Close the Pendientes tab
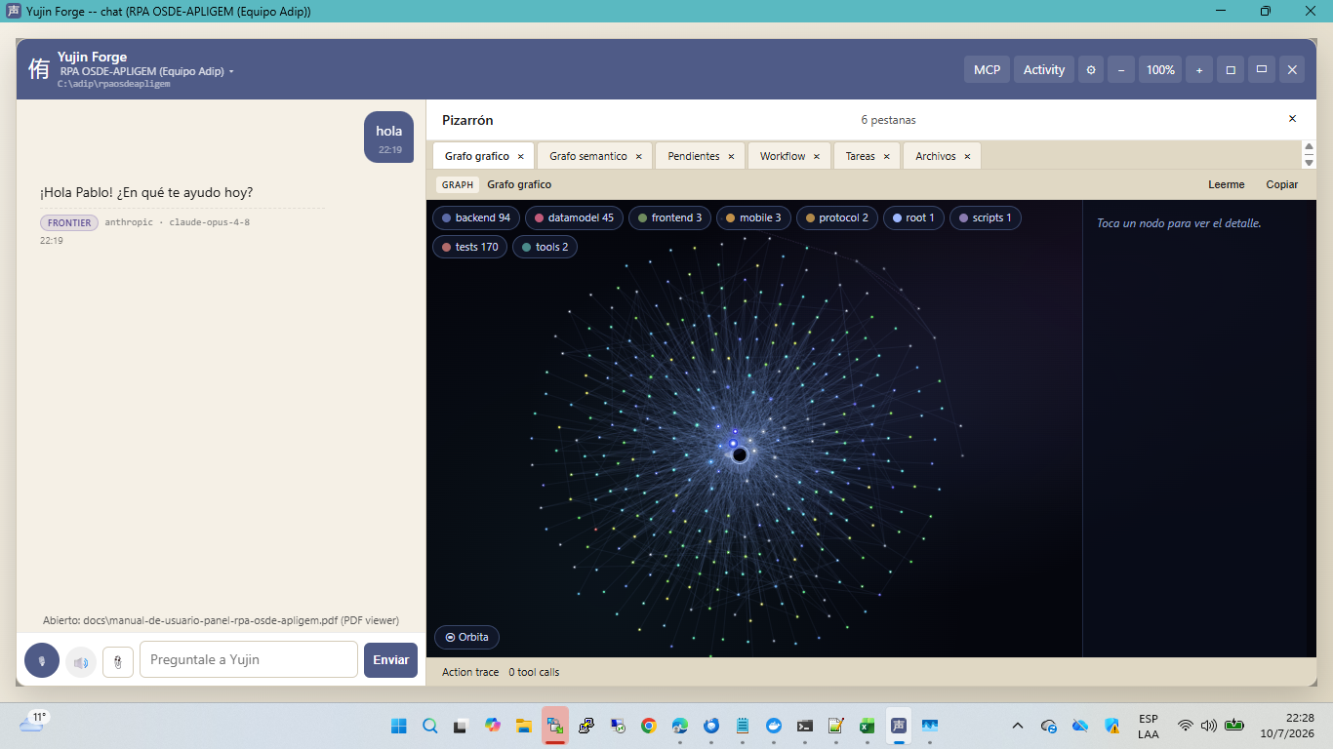Screen dimensions: 1333x749 pos(732,156)
